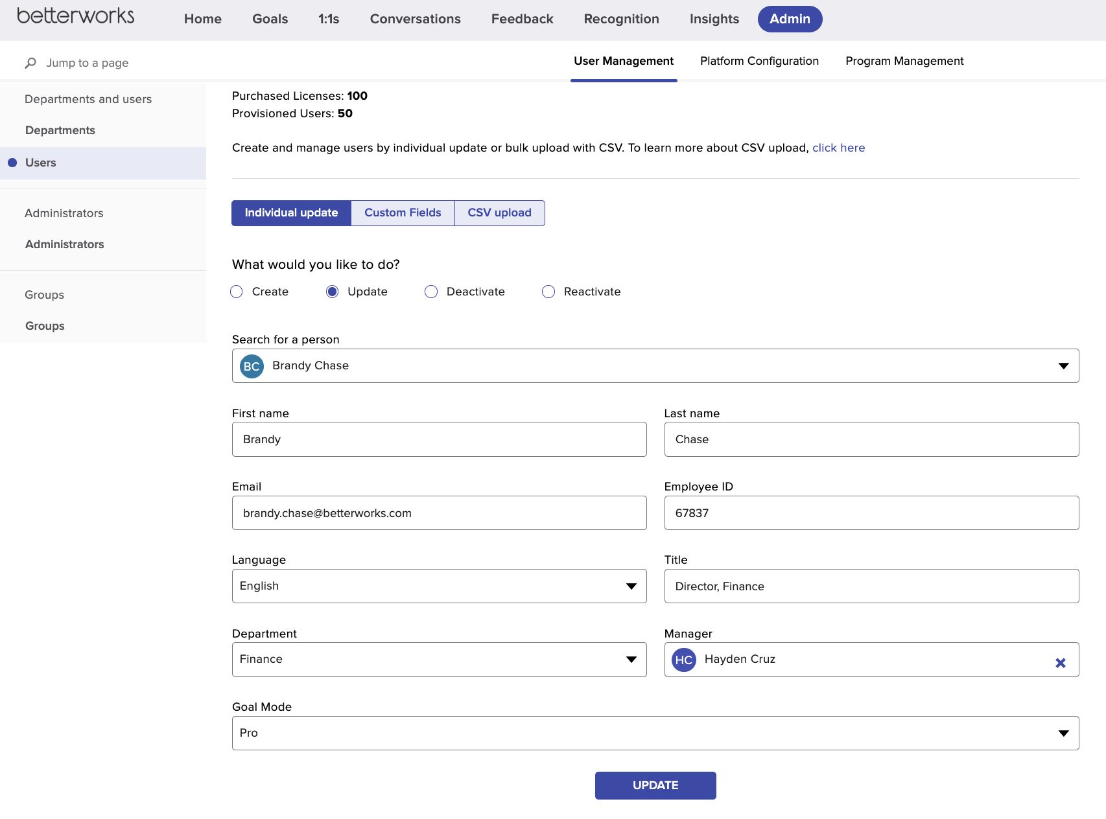The height and width of the screenshot is (819, 1106).
Task: Click the BC avatar for Brandy Chase
Action: click(252, 366)
